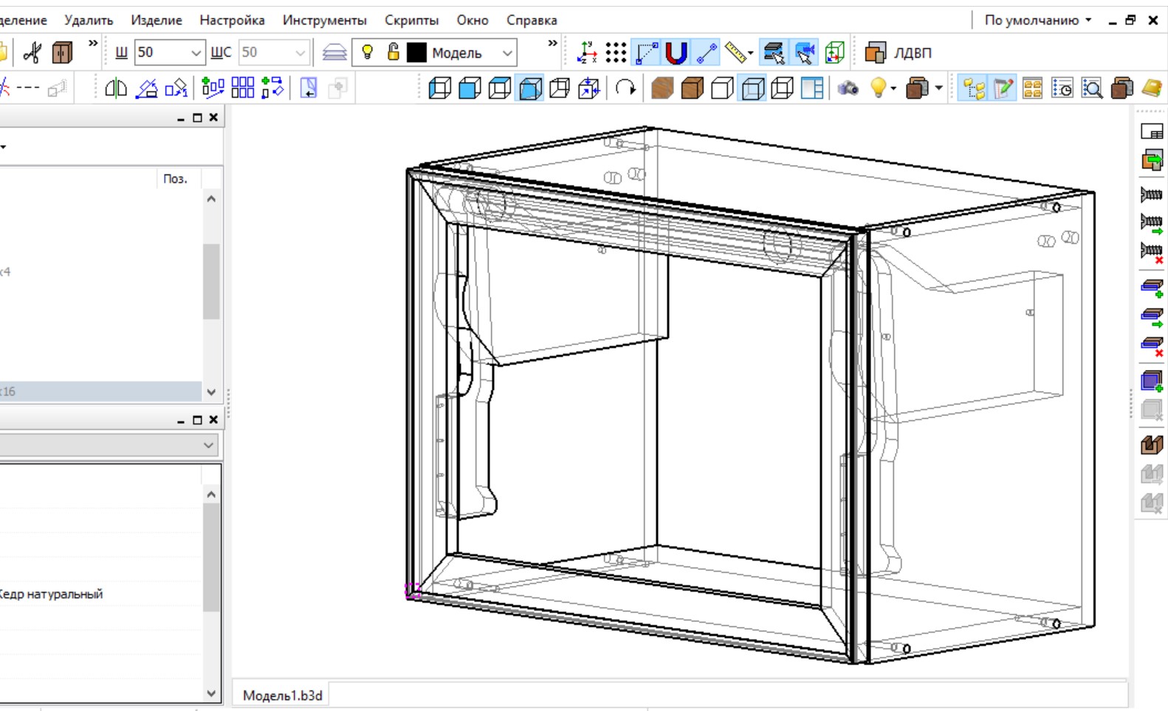1168x711 pixels.
Task: Click the black layer color swatch
Action: pos(417,52)
